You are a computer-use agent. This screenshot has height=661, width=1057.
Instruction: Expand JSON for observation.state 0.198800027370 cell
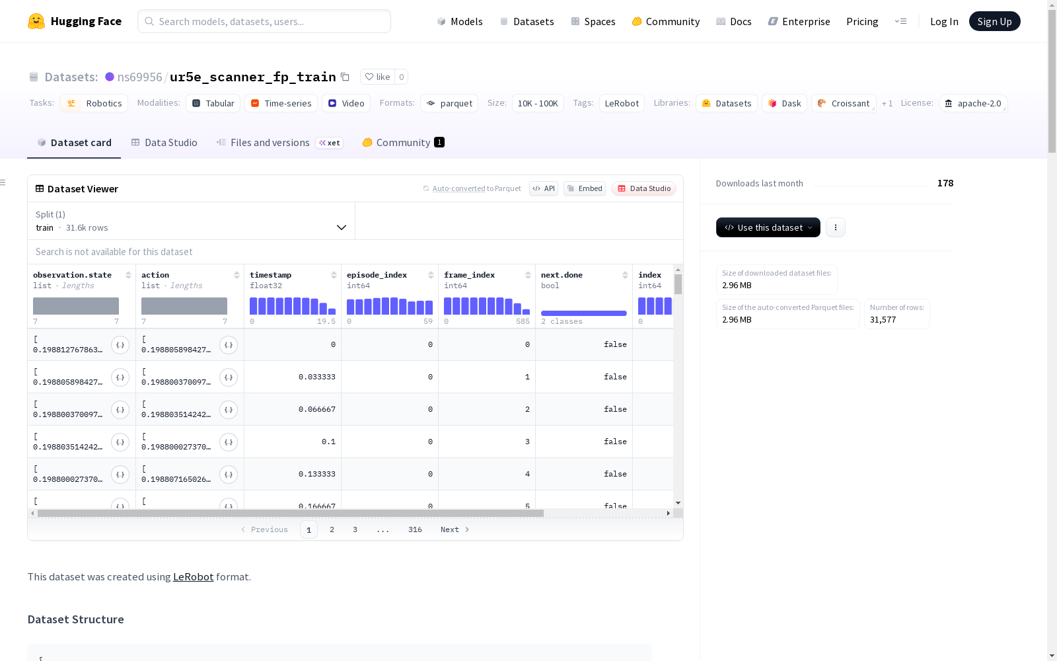(x=120, y=475)
